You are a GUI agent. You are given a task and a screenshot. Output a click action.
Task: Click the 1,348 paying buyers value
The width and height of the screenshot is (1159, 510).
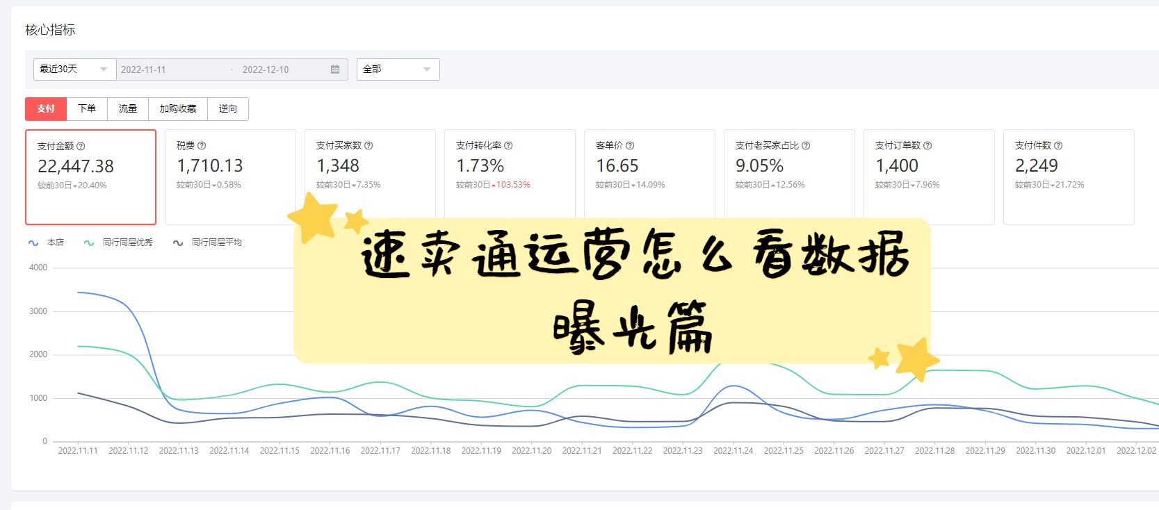[338, 165]
